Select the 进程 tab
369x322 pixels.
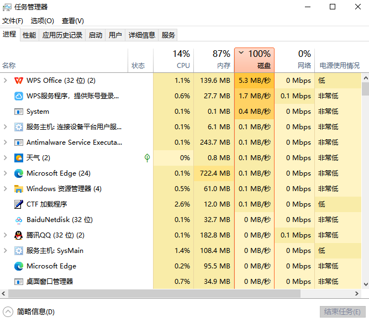pos(9,34)
